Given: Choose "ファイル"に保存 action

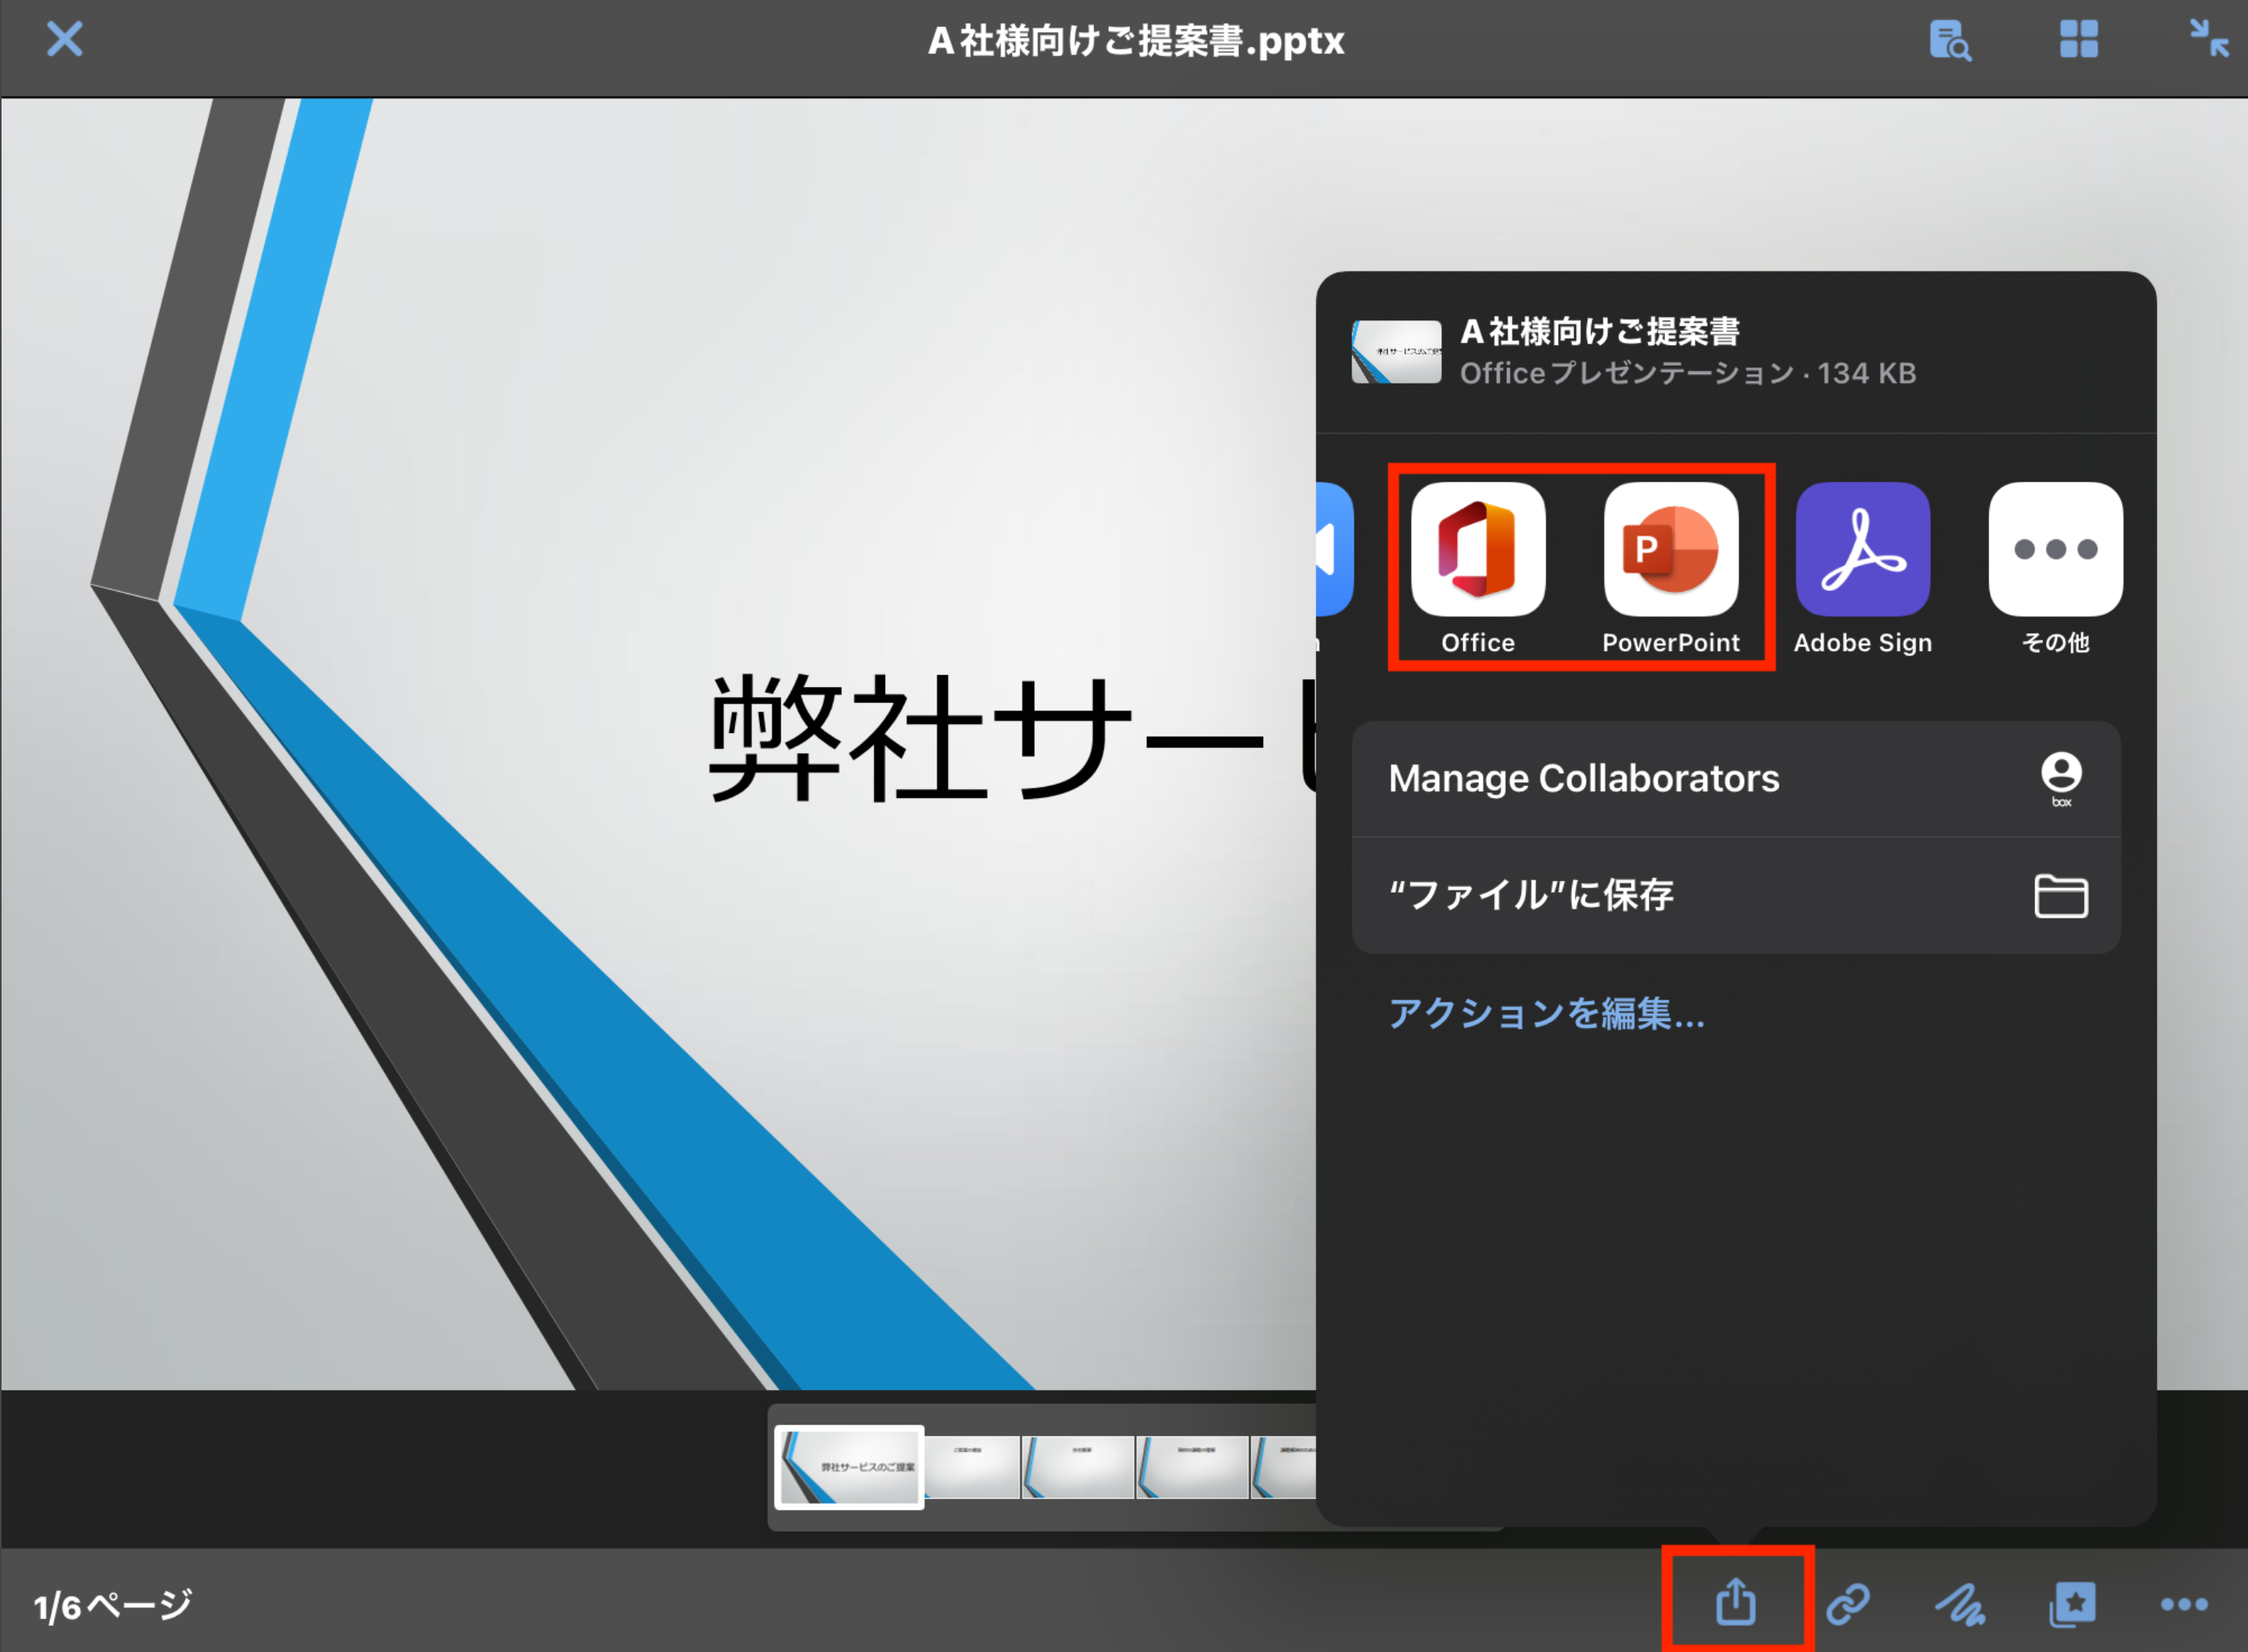Looking at the screenshot, I should 1736,895.
